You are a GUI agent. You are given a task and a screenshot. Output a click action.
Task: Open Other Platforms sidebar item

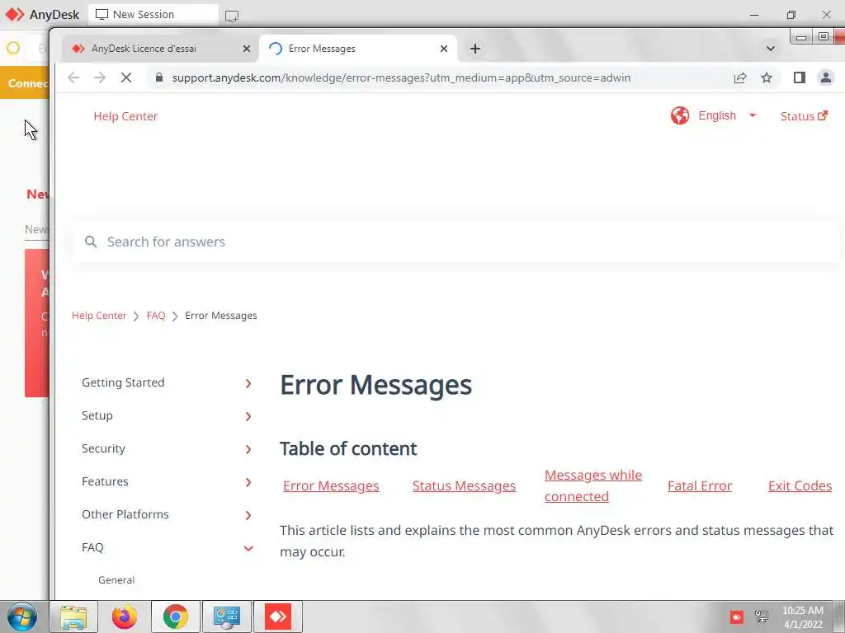(125, 514)
